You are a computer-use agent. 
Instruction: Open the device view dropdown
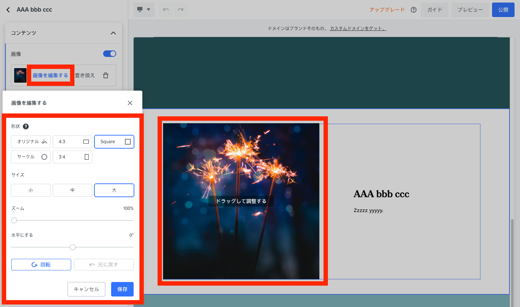[x=144, y=10]
